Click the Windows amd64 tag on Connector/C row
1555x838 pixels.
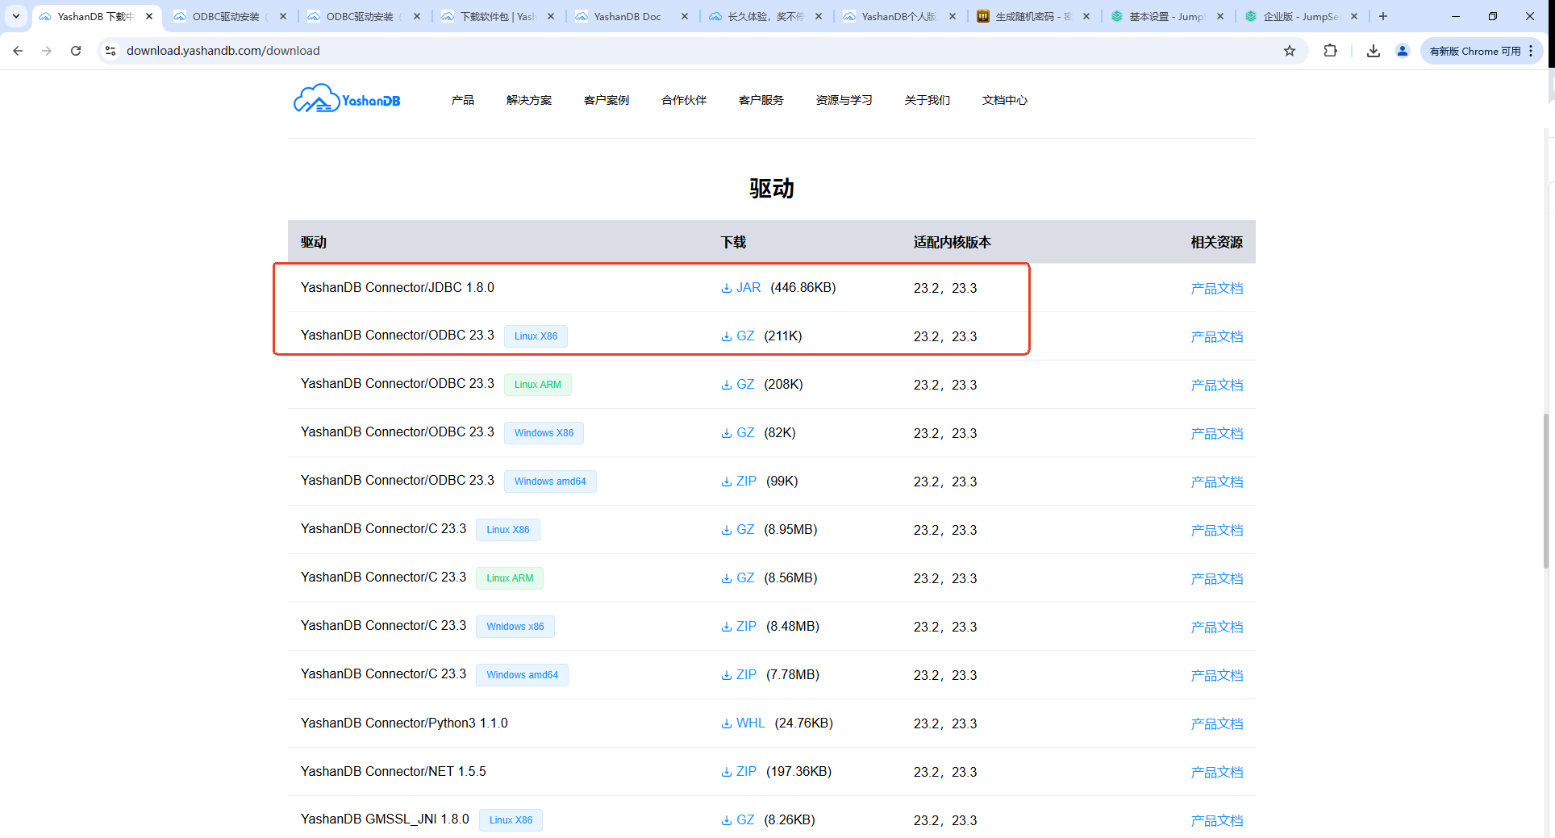pos(523,675)
